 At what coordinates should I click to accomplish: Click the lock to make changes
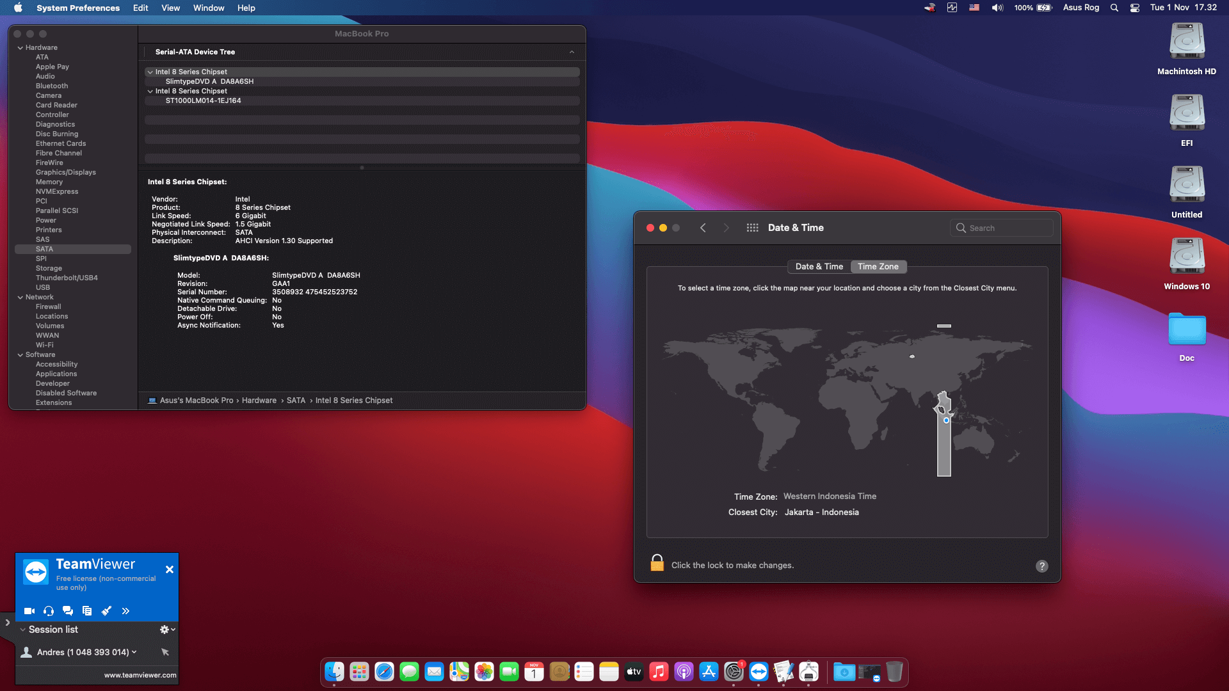point(657,564)
